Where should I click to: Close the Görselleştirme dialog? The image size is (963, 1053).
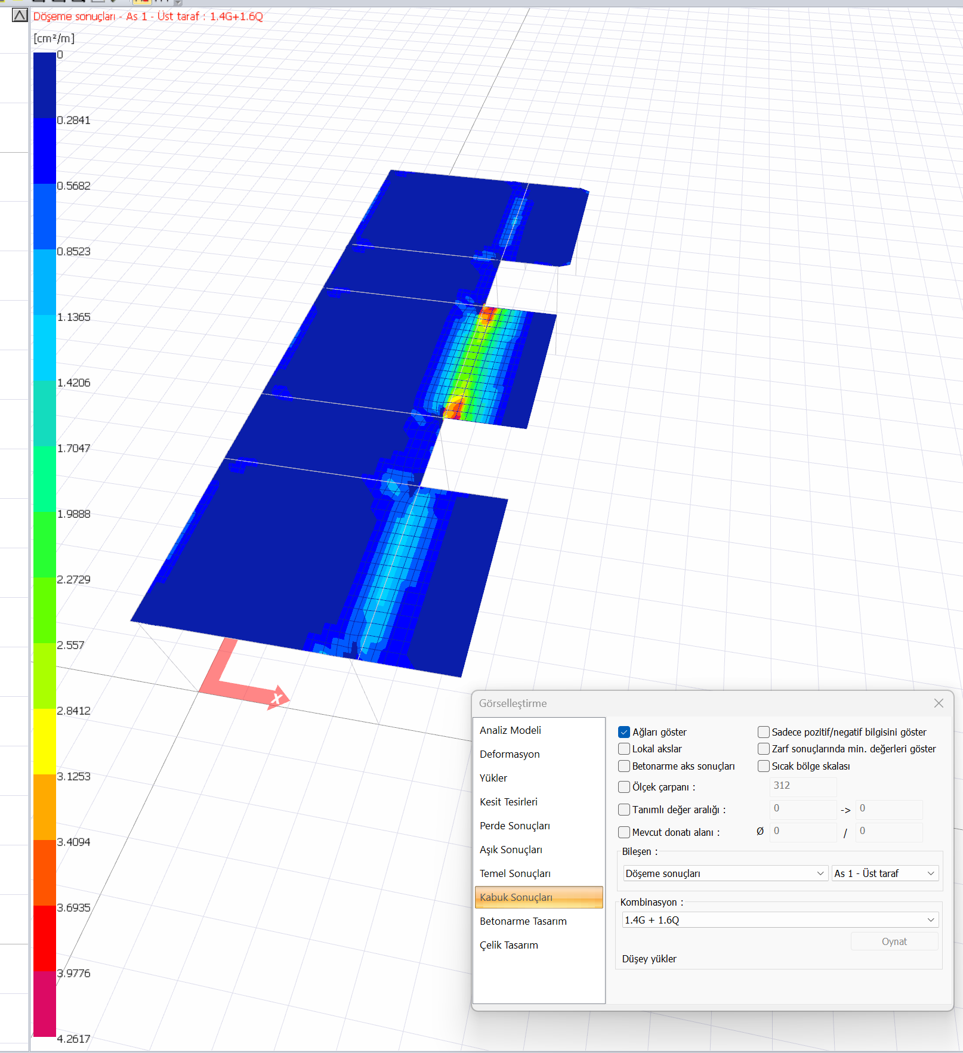[x=939, y=703]
